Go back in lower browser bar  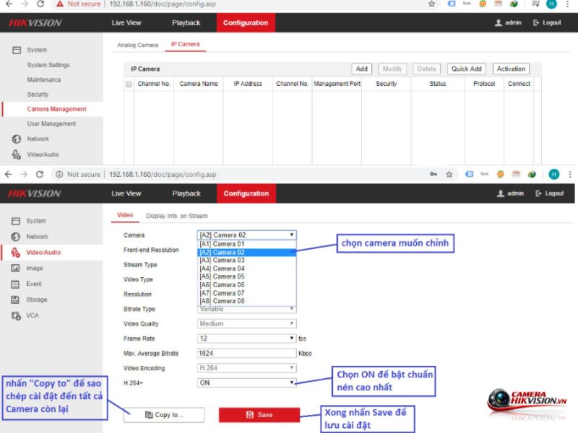pyautogui.click(x=9, y=174)
